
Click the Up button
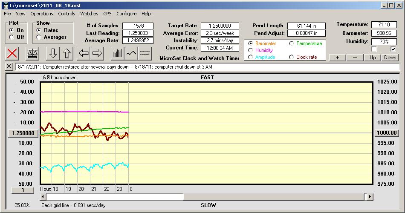pos(373,58)
